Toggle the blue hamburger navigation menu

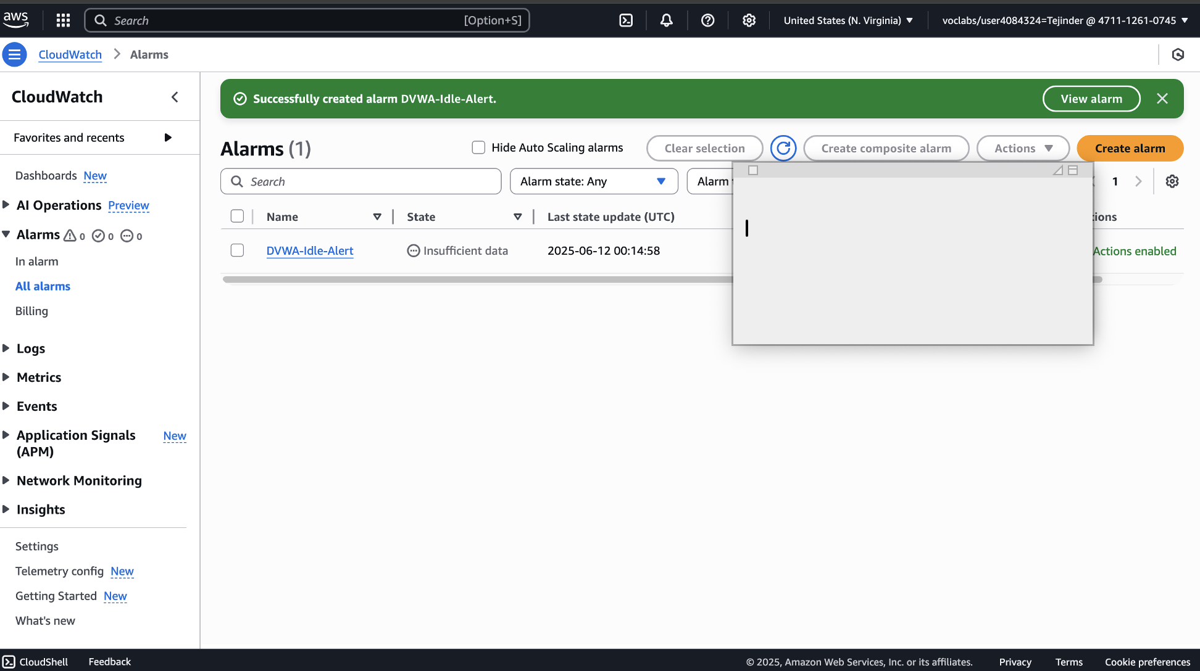(x=14, y=54)
